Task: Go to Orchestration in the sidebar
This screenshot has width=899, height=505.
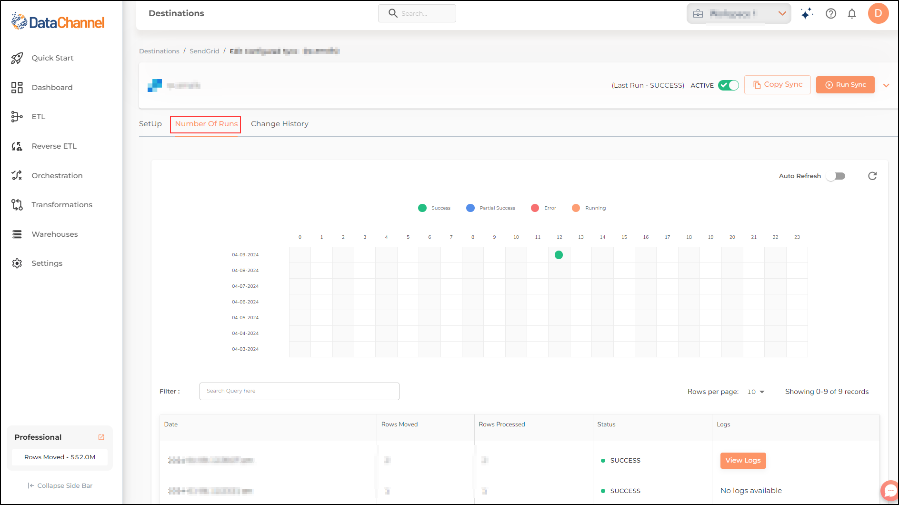Action: pyautogui.click(x=57, y=175)
